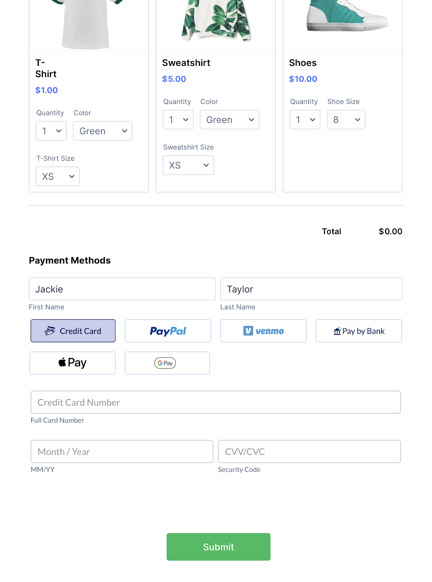Select Pay by Bank option

[358, 331]
